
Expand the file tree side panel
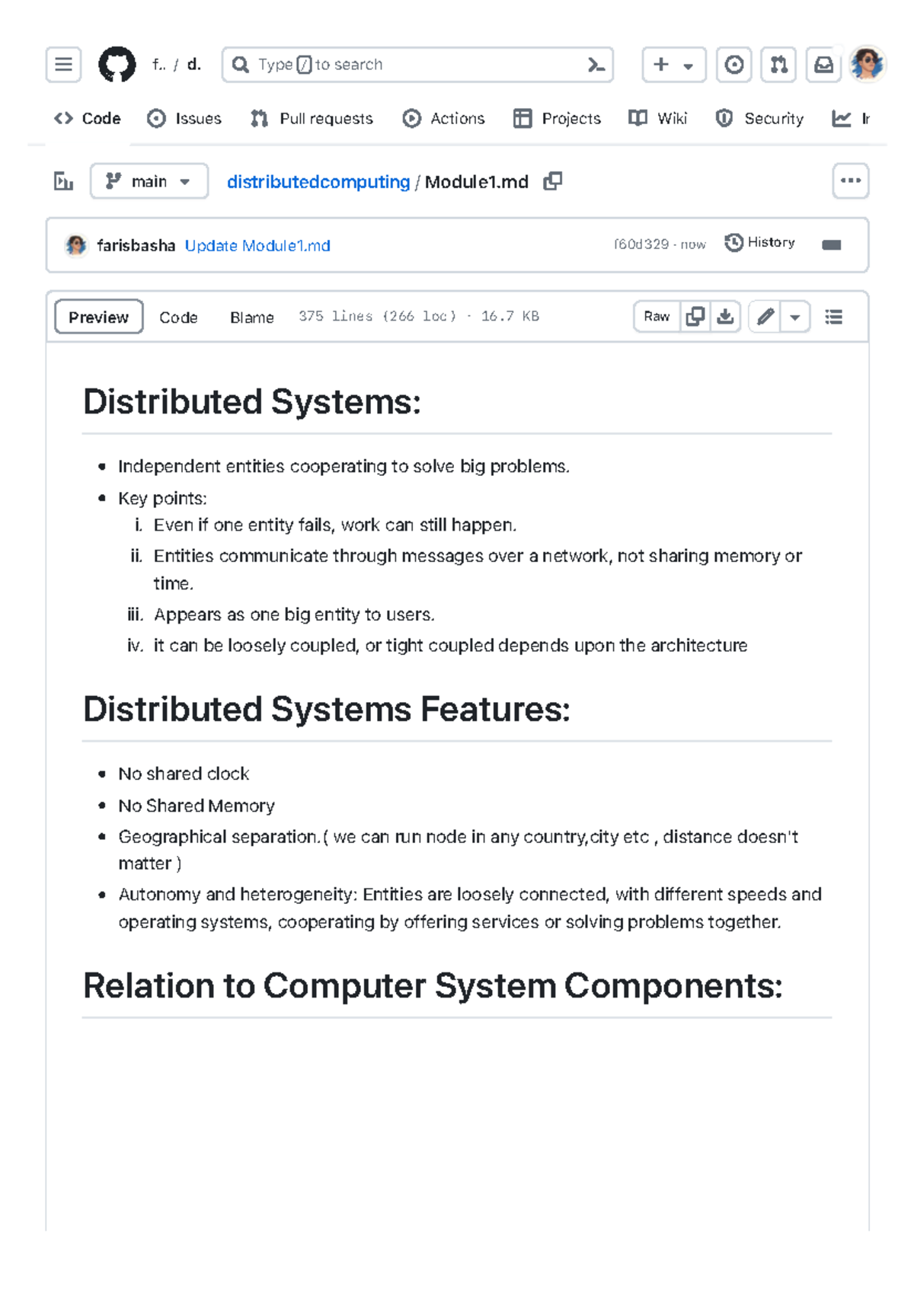64,181
